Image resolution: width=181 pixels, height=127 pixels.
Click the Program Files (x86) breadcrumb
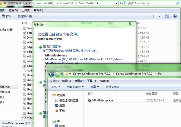[x=42, y=3]
